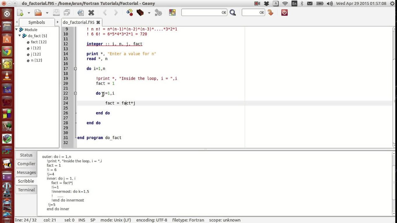Jump to the entered line with arrow icon

[x=270, y=13]
